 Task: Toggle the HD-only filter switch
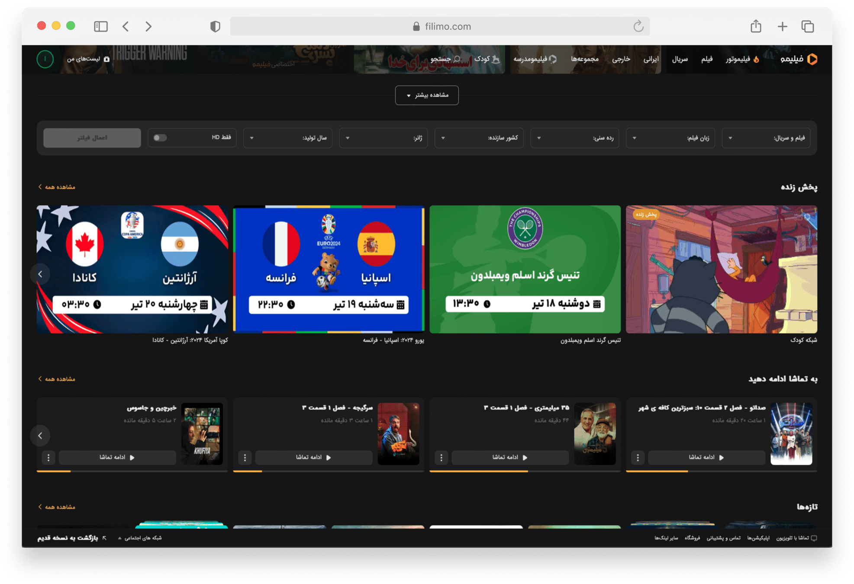click(x=160, y=138)
